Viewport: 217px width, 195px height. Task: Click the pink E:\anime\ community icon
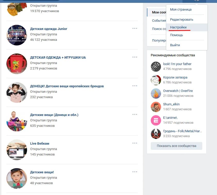pos(156,120)
